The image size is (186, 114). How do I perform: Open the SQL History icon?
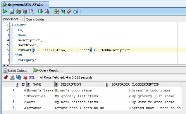(x=76, y=11)
